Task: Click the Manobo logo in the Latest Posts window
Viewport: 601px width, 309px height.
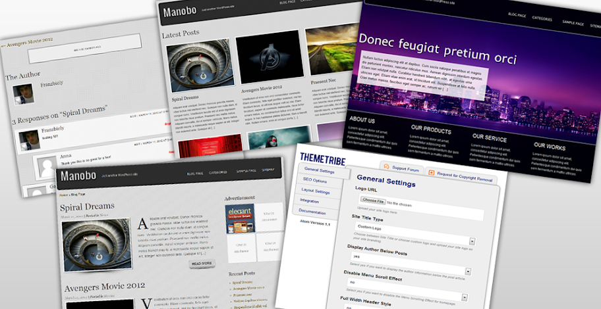Action: [179, 12]
